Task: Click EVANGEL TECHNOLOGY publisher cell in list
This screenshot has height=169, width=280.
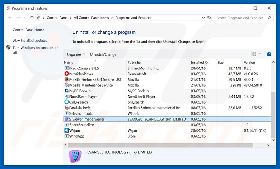Action: click(x=157, y=119)
